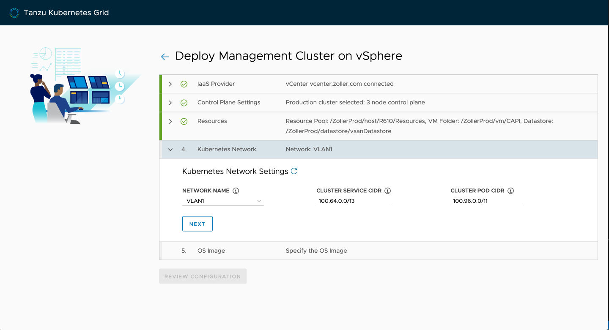Click the green checkmark for Resources step

184,121
